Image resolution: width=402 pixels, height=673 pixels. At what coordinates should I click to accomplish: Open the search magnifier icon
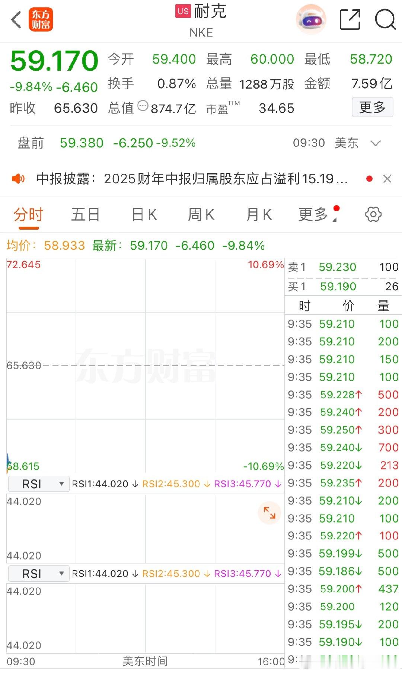[x=385, y=19]
